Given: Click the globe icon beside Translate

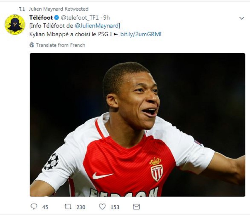Looking at the screenshot, I should 32,45.
